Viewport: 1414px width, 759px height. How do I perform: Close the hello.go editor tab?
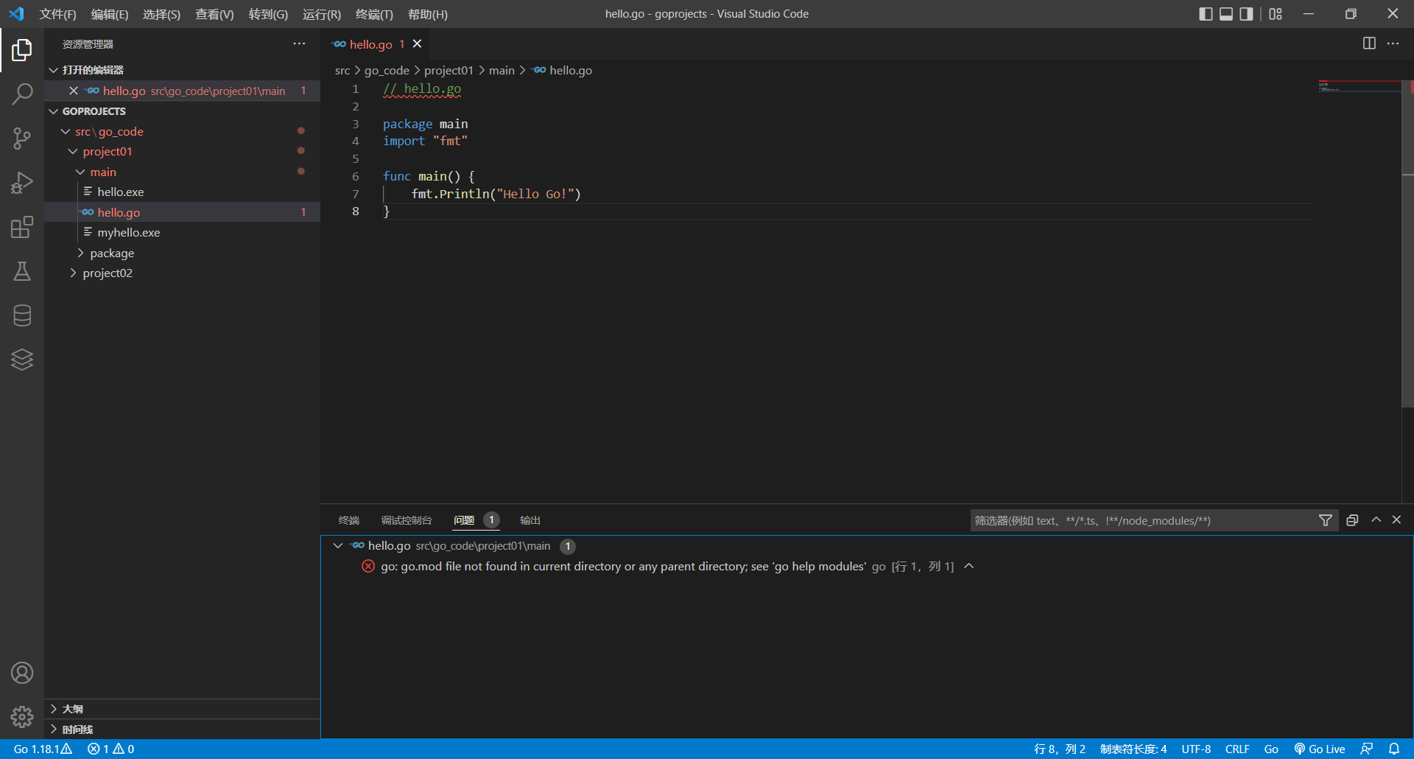coord(417,44)
